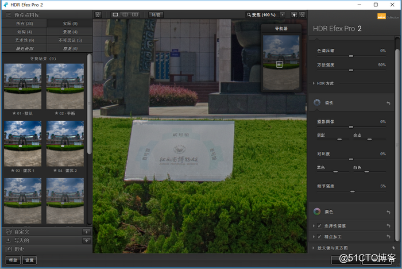The width and height of the screenshot is (402, 269).
Task: Toggle the 选择性调整 checkbox
Action: (x=319, y=226)
